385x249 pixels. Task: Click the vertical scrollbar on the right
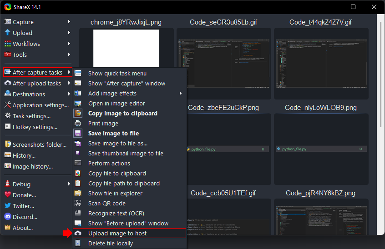click(x=380, y=123)
